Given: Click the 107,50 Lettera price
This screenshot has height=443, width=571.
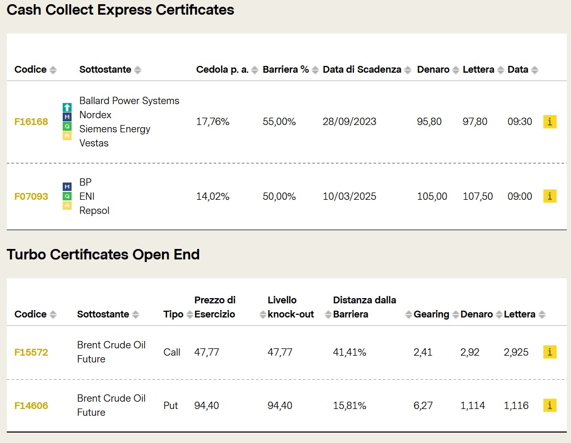Looking at the screenshot, I should pos(478,196).
